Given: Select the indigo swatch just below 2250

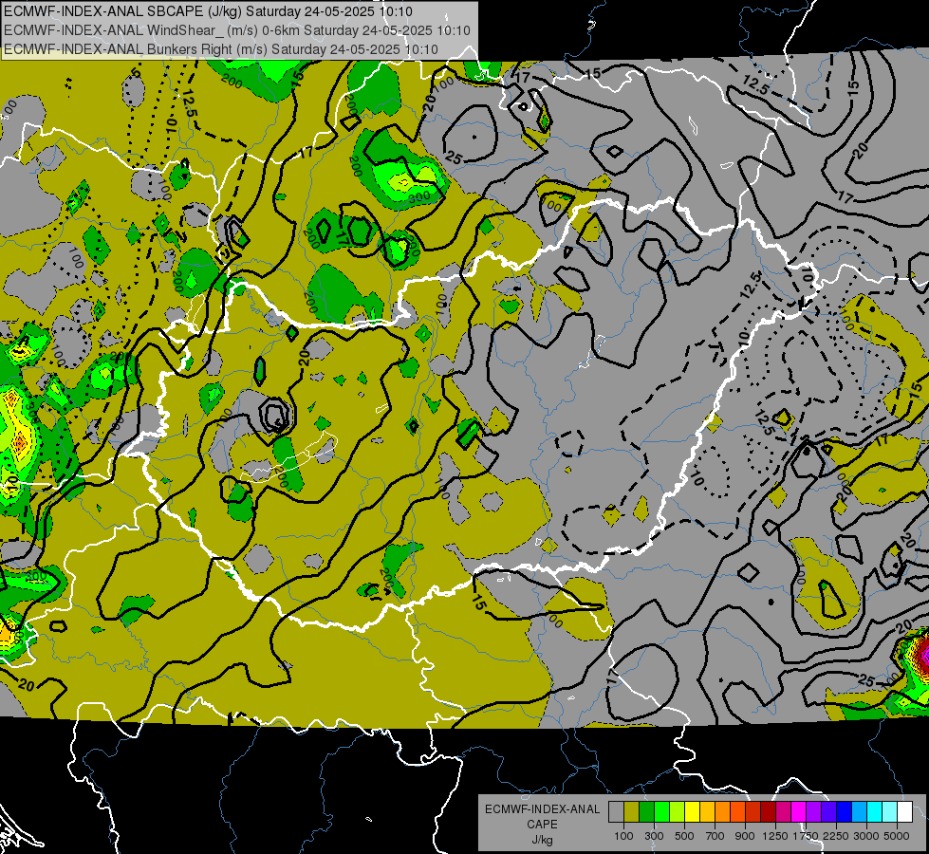Looking at the screenshot, I should [828, 812].
